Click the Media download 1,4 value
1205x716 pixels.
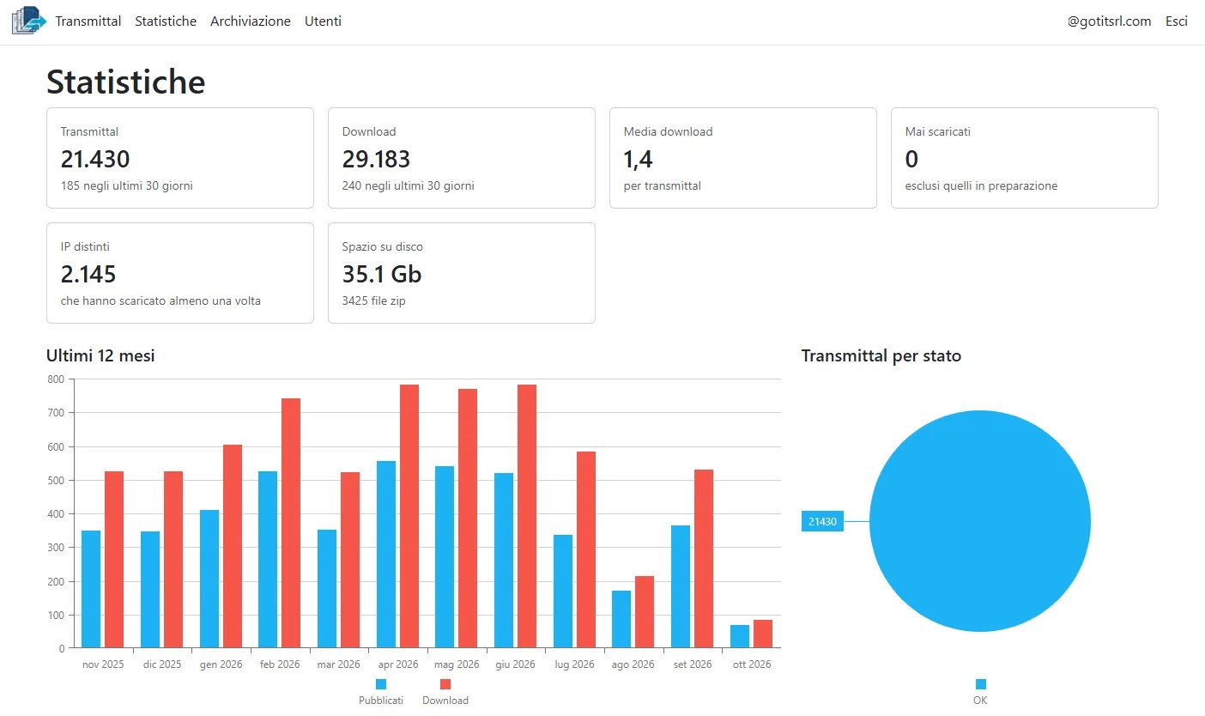point(639,159)
